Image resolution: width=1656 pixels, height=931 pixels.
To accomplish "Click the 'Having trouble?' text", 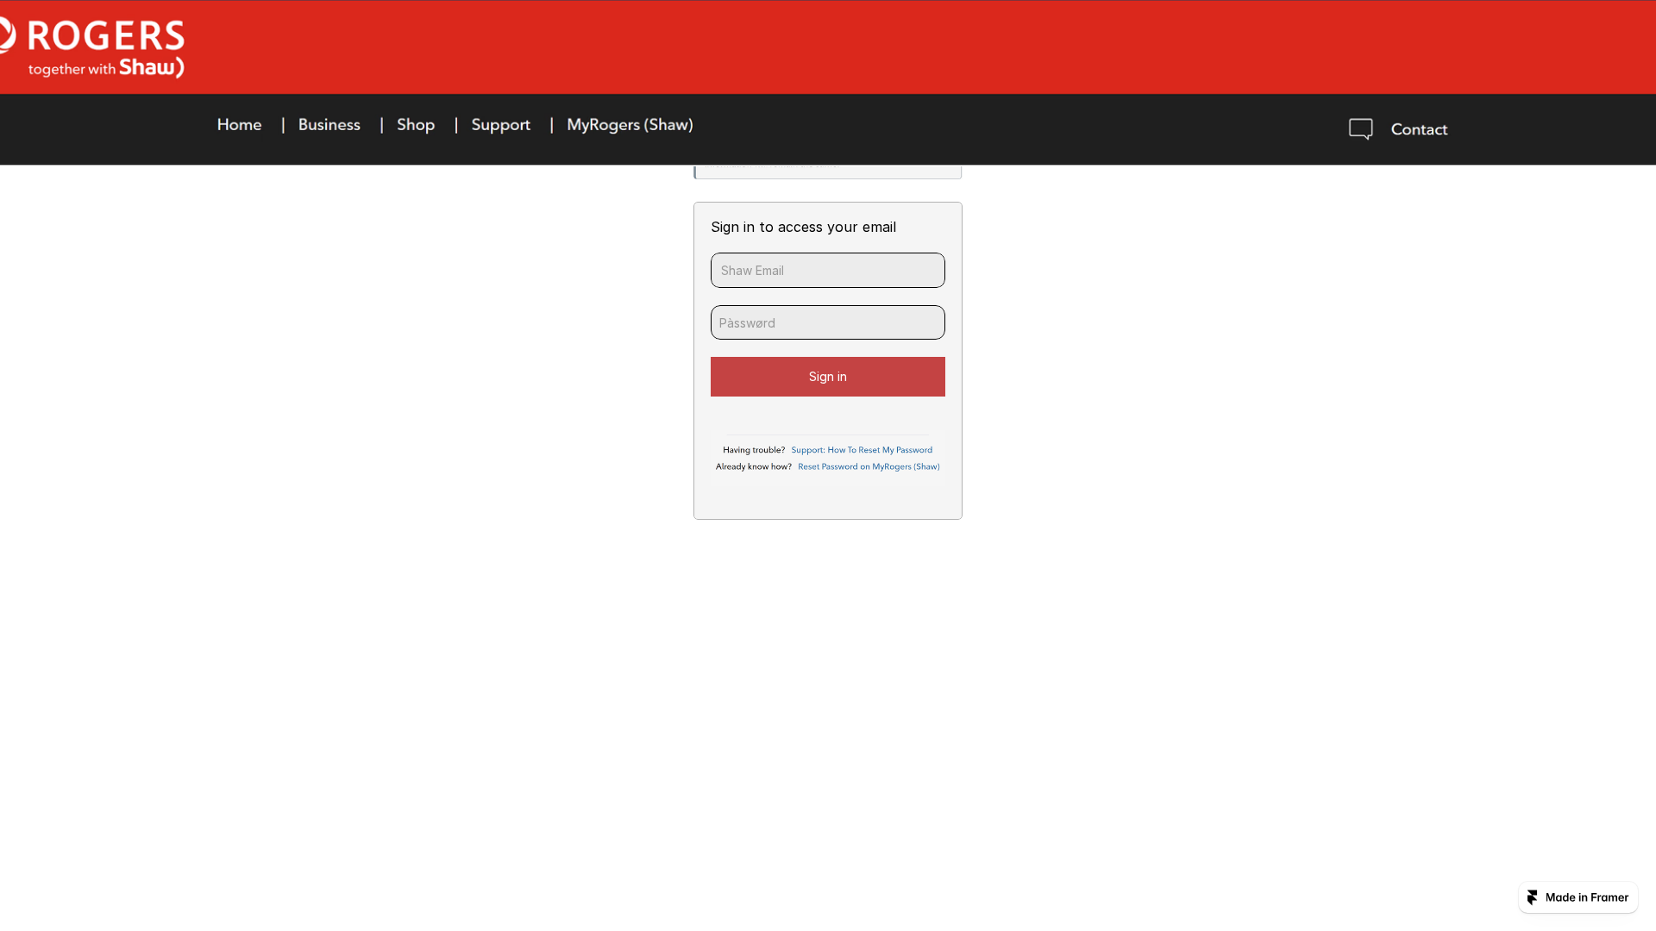I will pos(754,450).
